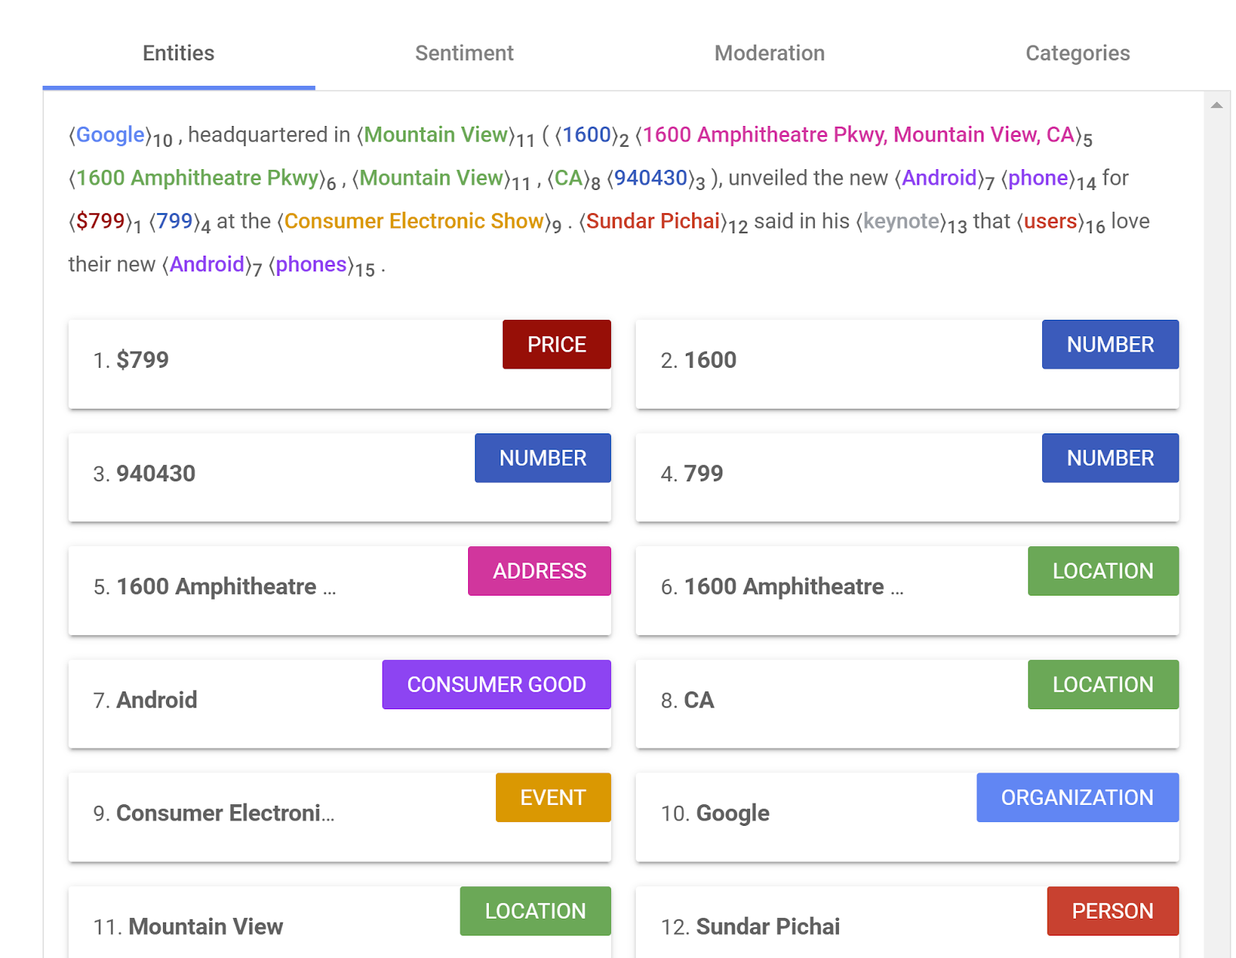Viewport: 1236px width, 958px height.
Task: Click the Entities tab
Action: (178, 53)
